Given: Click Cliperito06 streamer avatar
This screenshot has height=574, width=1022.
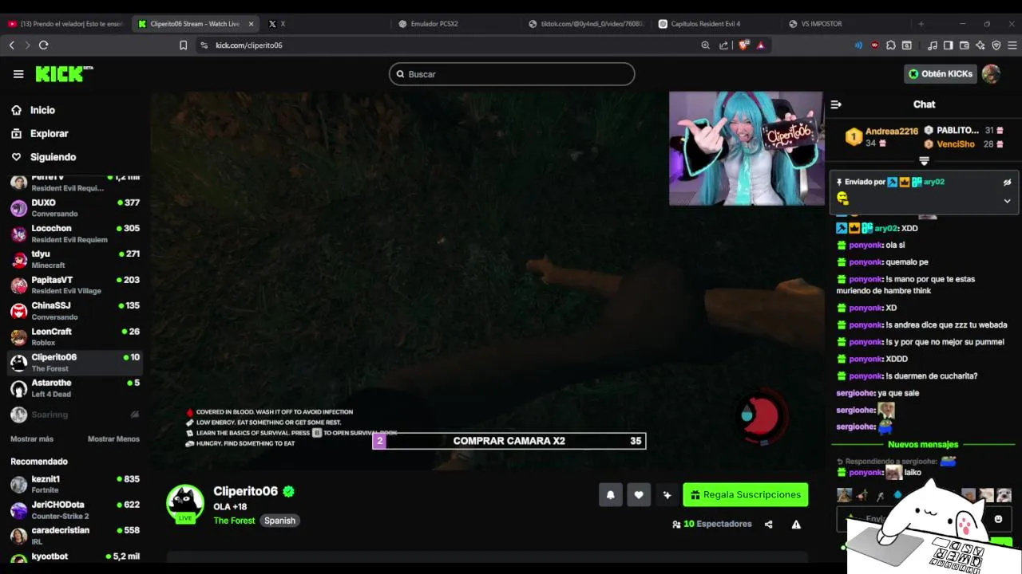Looking at the screenshot, I should pyautogui.click(x=185, y=503).
